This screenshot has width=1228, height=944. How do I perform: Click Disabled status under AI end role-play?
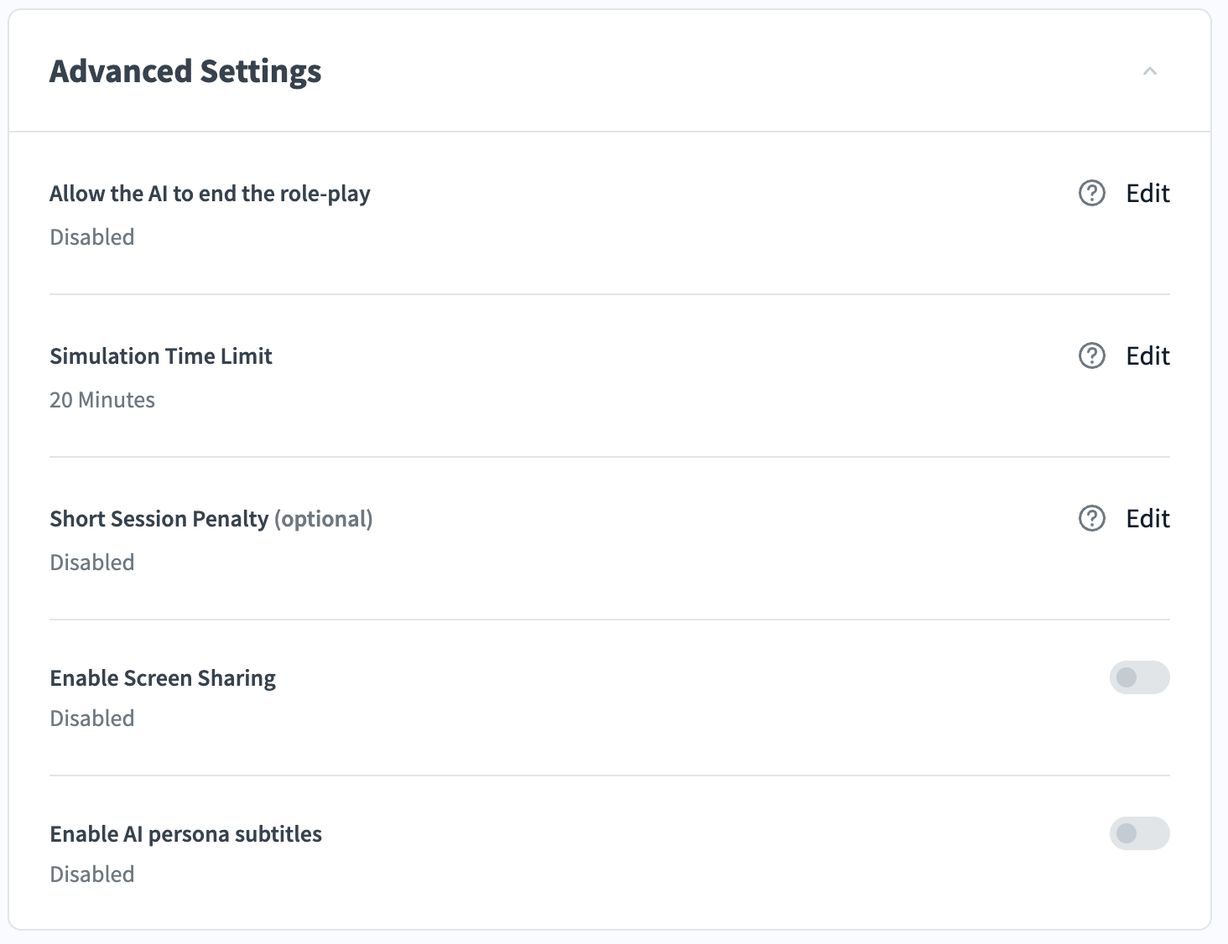coord(92,237)
